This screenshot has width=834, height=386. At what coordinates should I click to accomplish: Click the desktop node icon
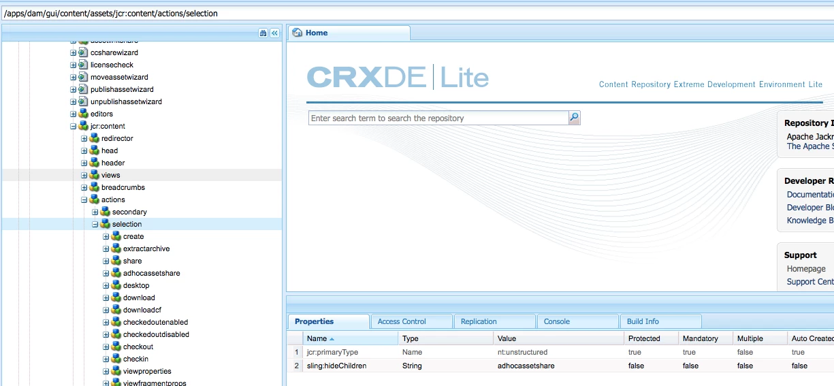[116, 285]
